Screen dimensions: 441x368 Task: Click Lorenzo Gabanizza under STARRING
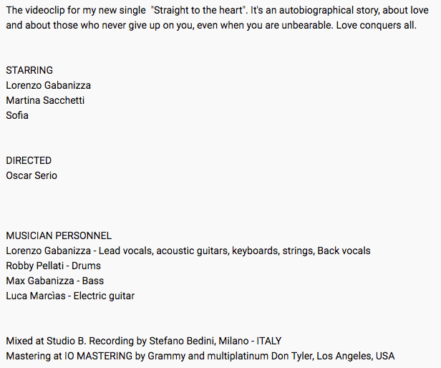click(x=48, y=85)
